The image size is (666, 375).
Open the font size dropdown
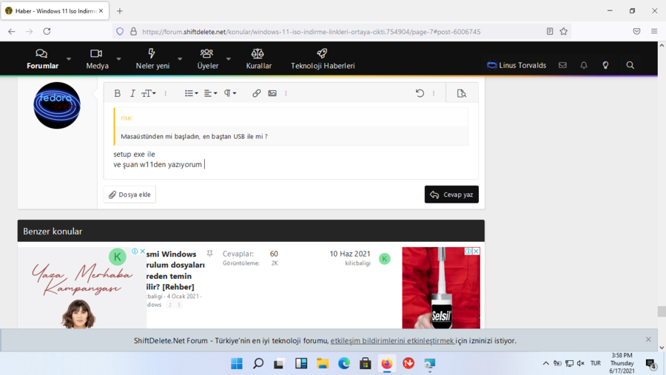[149, 93]
